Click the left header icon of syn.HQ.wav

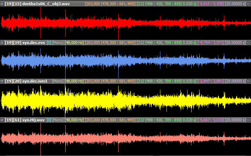[x=2, y=120]
